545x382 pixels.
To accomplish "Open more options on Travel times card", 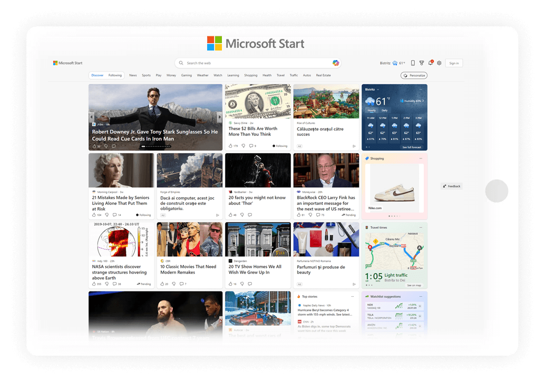I will point(421,228).
